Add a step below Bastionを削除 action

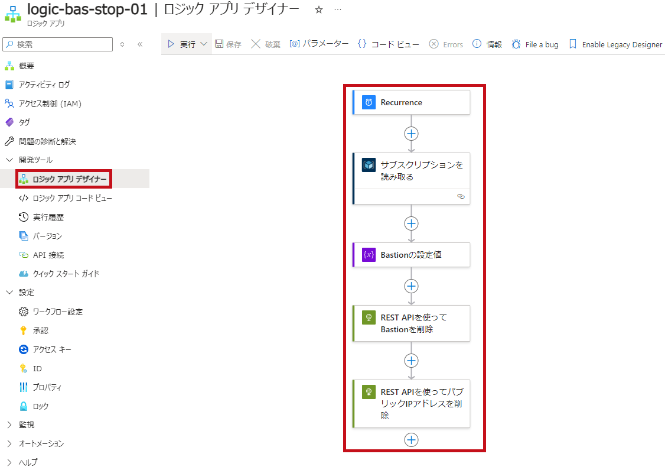411,361
